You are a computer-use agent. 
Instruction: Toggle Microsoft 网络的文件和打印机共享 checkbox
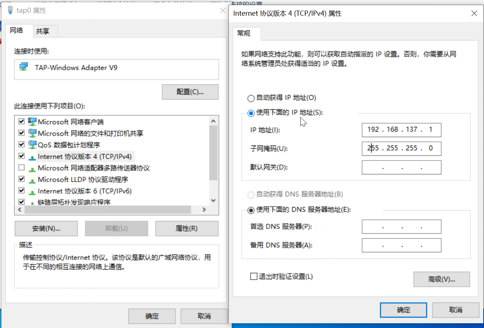[x=22, y=133]
